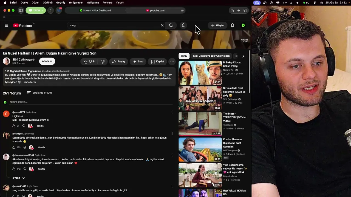Viewport: 351px width, 197px height.
Task: Dislike the video
Action: (x=103, y=62)
